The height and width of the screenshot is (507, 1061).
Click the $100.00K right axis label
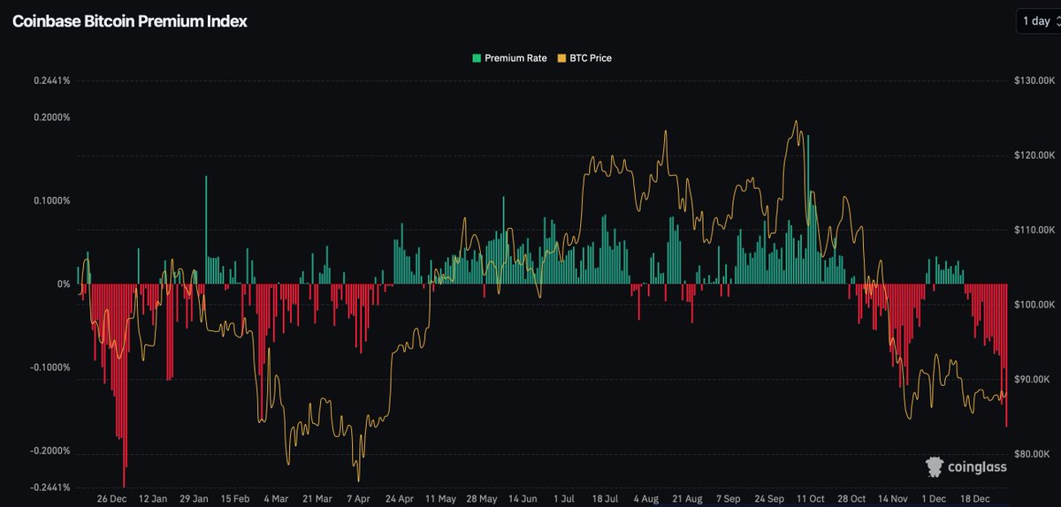pos(1034,305)
